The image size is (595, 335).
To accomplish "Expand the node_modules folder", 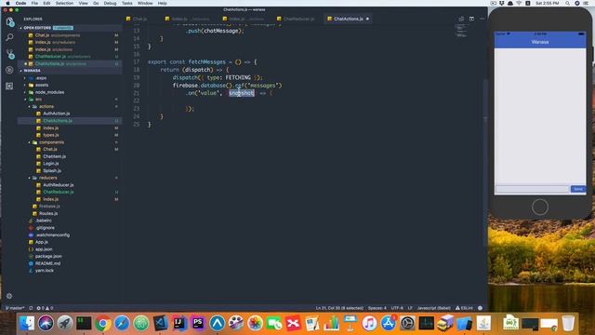I will point(49,92).
